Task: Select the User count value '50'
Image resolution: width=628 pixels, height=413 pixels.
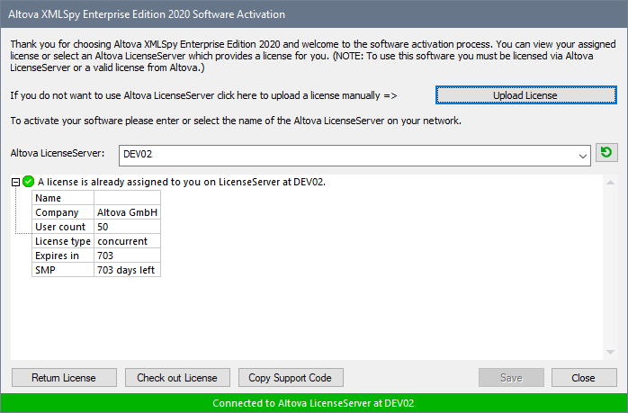Action: (x=127, y=227)
